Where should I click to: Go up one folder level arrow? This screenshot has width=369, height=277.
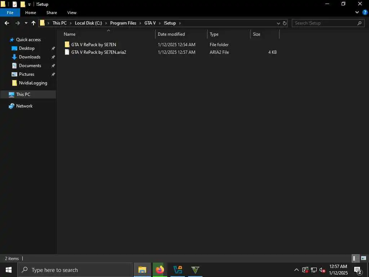click(34, 23)
